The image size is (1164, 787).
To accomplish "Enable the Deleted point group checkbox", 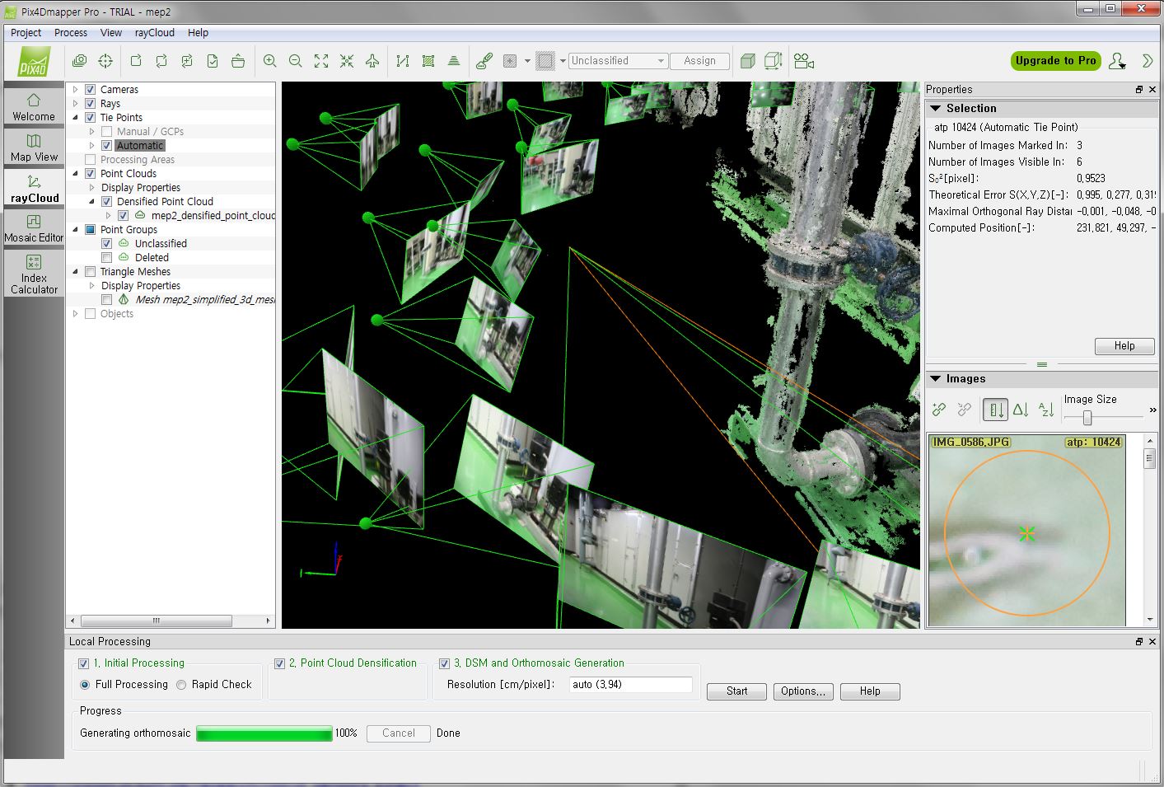I will click(107, 257).
